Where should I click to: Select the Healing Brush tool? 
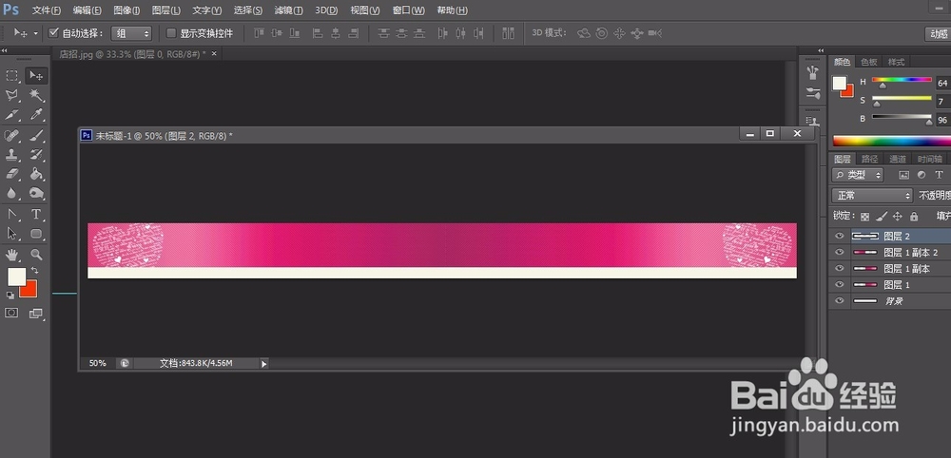click(x=12, y=135)
